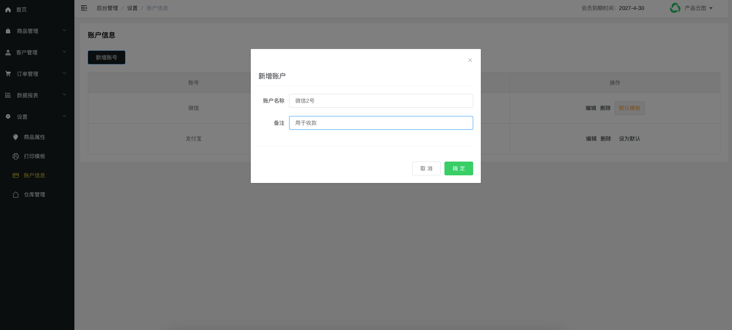732x330 pixels.
Task: Click the 账户信息 card icon
Action: click(x=16, y=175)
